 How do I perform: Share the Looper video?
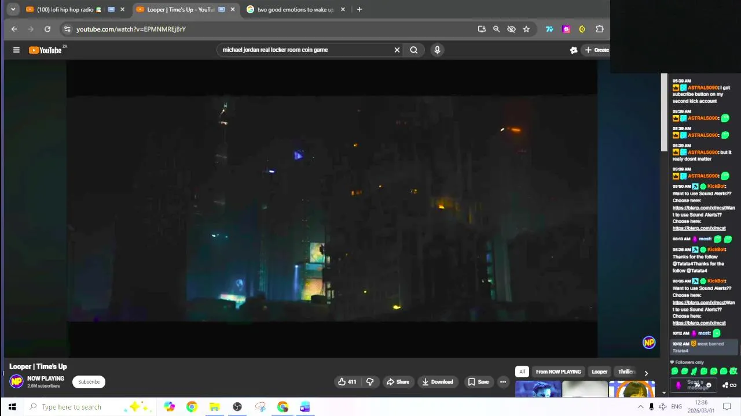coord(398,381)
